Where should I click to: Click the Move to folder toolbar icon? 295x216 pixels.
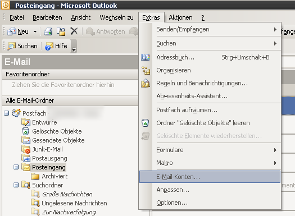[x=61, y=31]
